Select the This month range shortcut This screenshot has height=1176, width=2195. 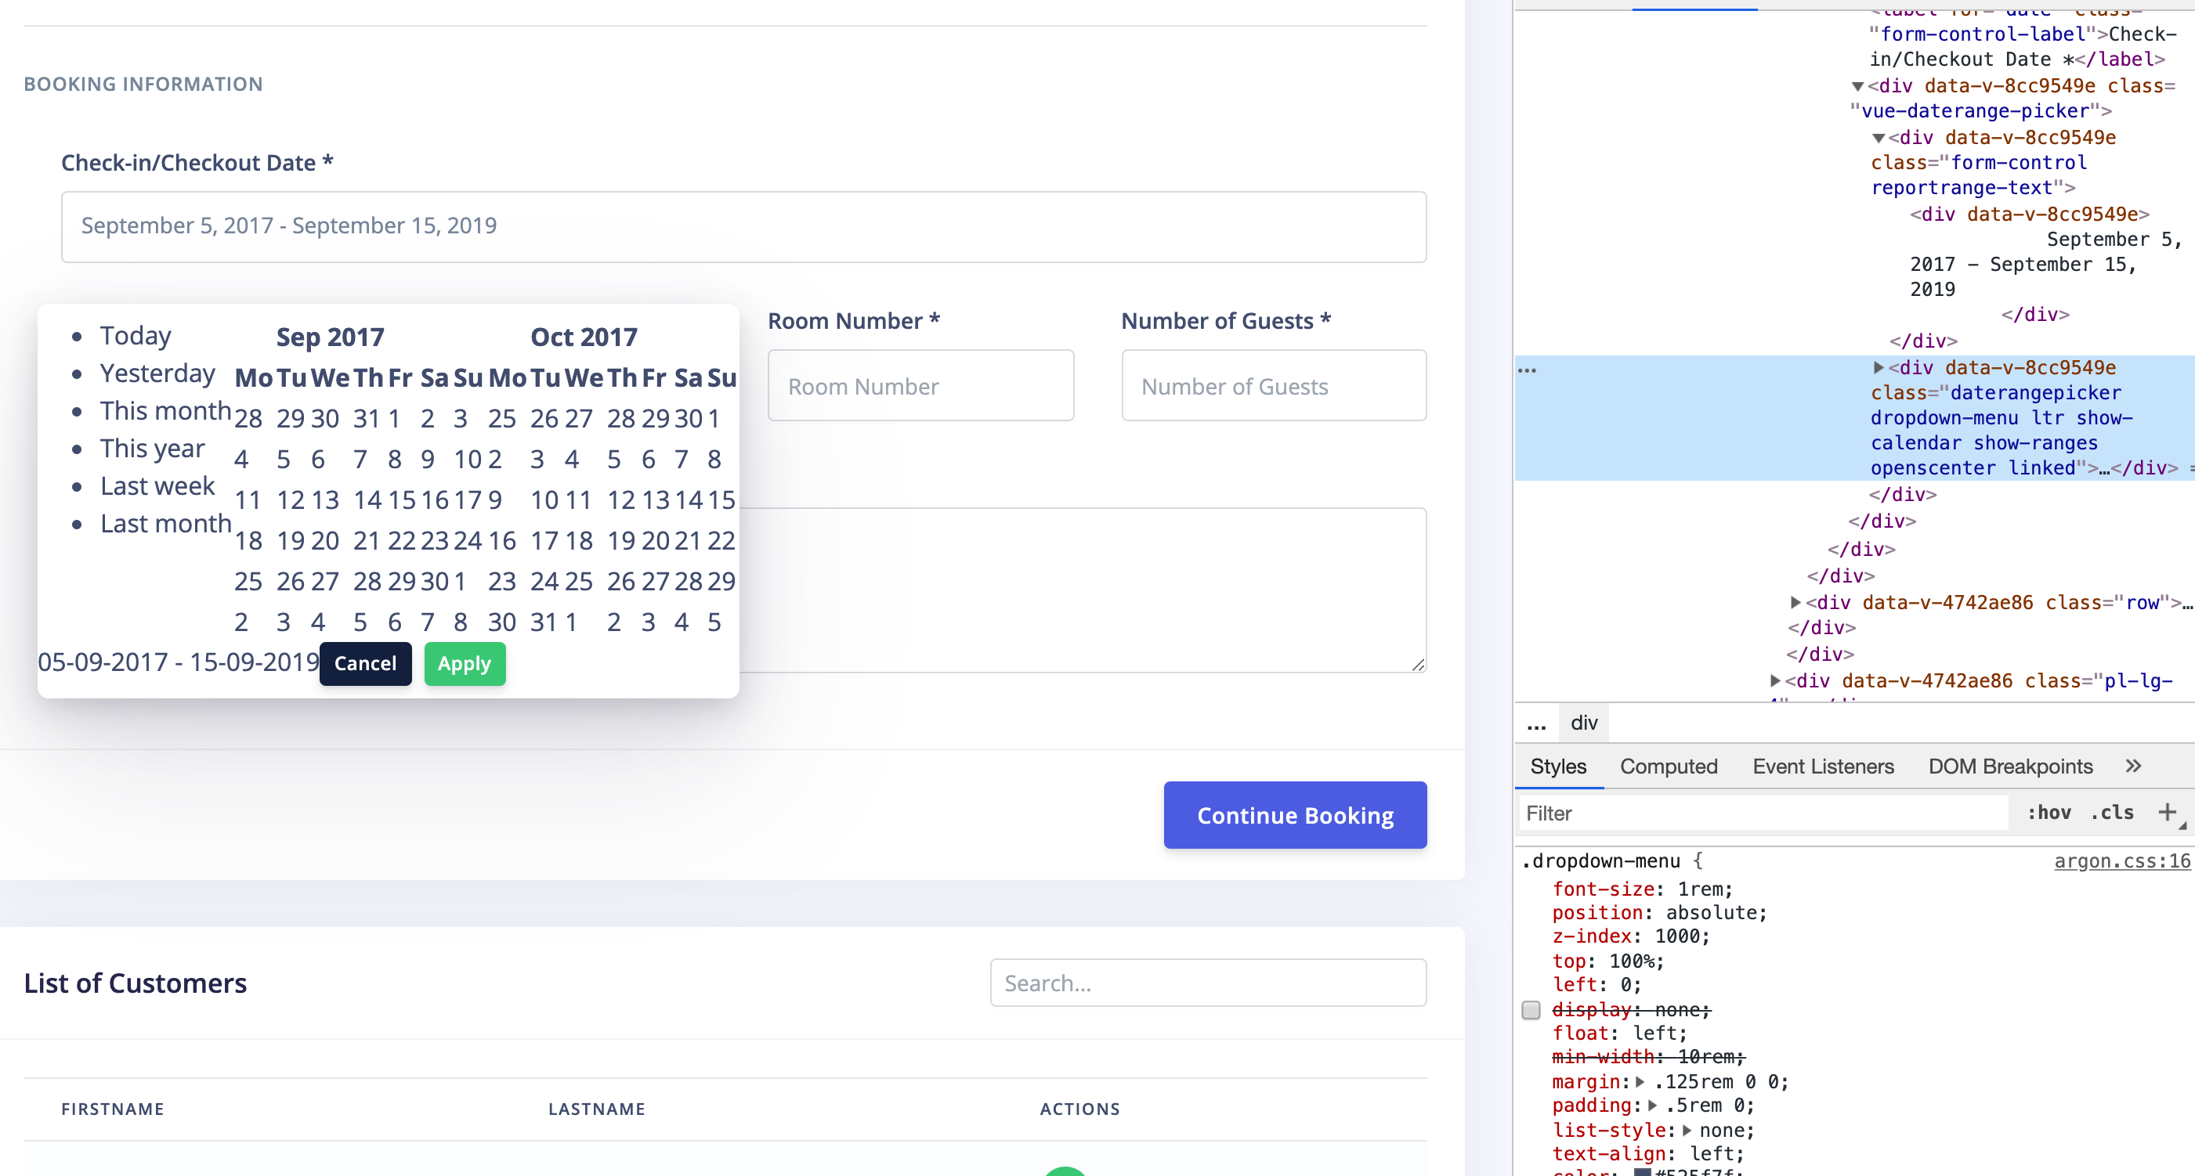[x=165, y=410]
